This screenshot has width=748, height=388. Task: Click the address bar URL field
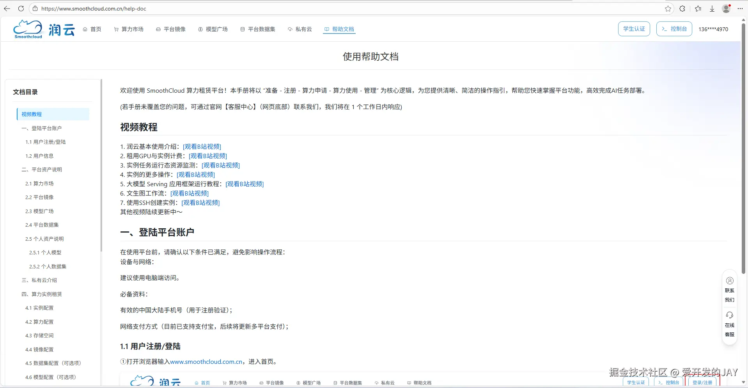click(351, 9)
